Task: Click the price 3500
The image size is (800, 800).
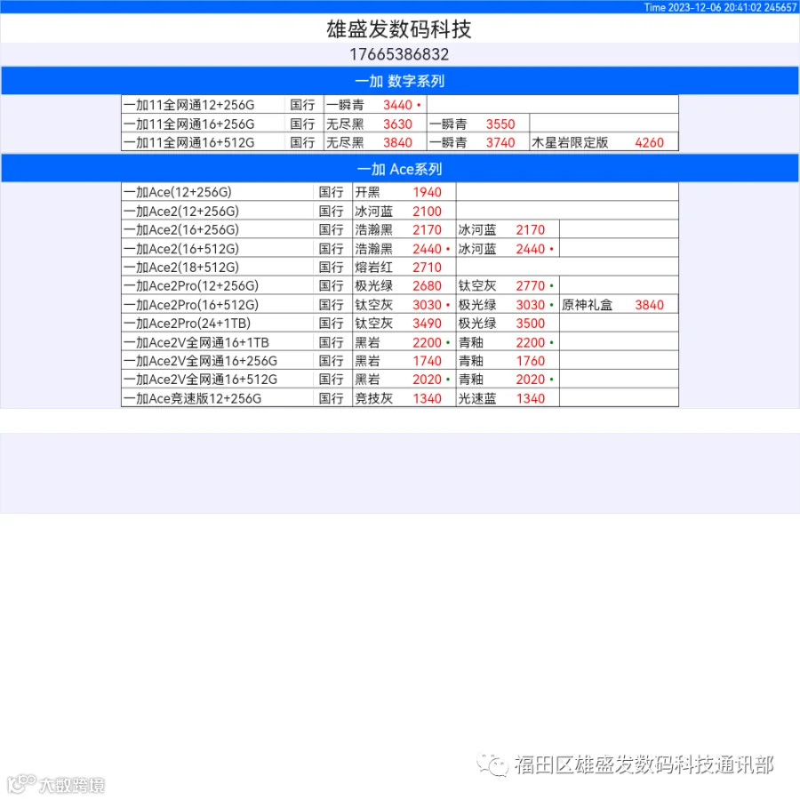Action: coord(531,324)
